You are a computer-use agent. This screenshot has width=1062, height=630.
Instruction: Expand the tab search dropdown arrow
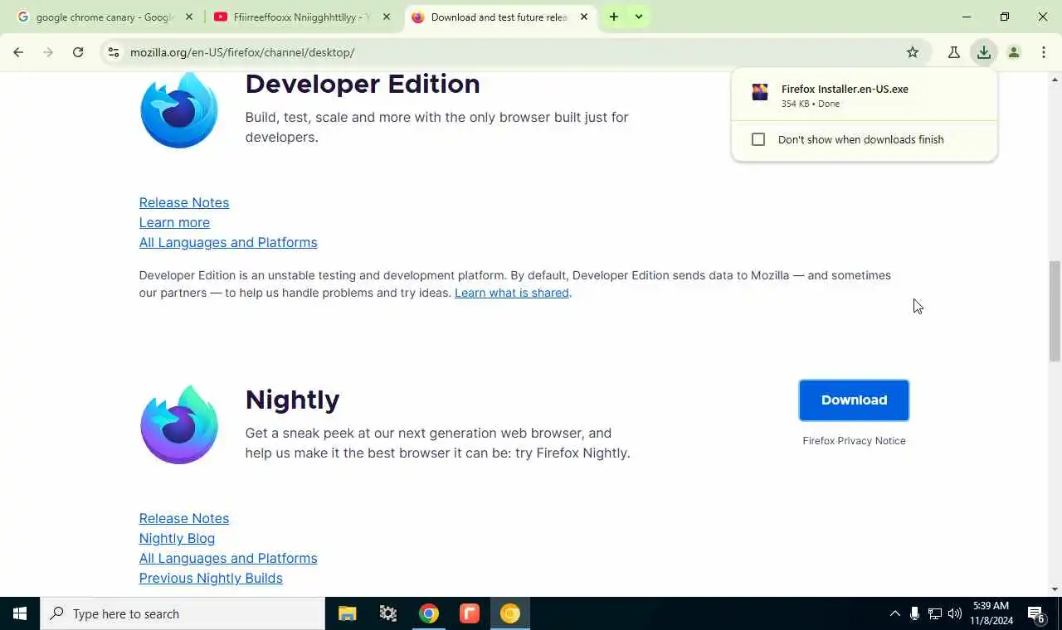click(639, 17)
